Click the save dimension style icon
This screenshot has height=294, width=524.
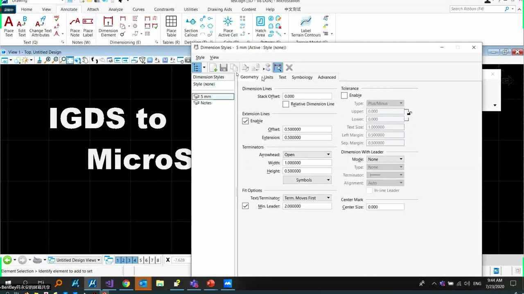(x=224, y=68)
